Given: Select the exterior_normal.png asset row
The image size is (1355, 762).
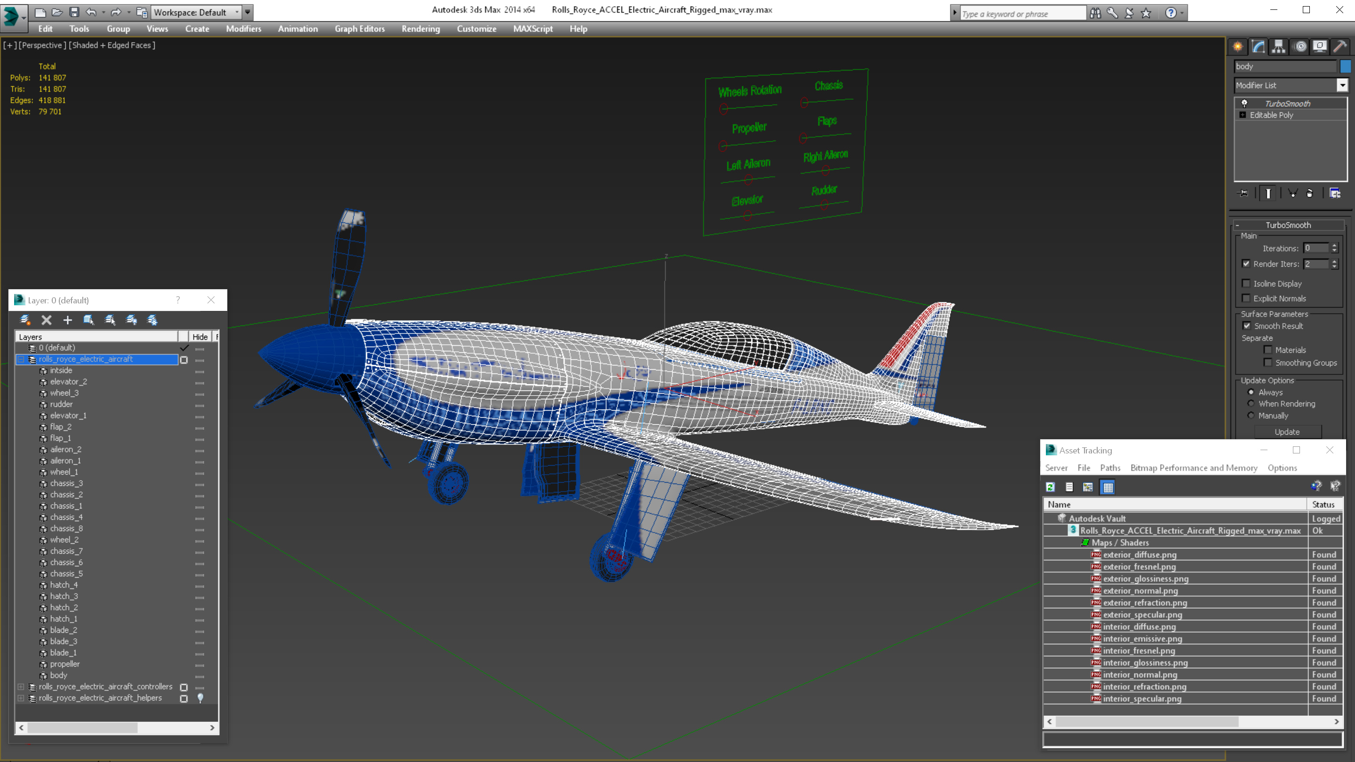Looking at the screenshot, I should tap(1140, 591).
